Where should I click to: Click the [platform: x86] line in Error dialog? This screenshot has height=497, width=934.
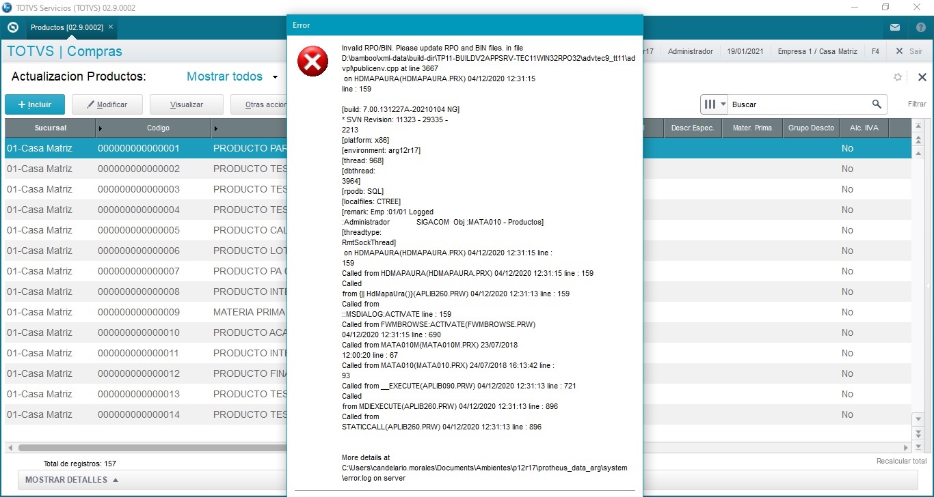click(366, 140)
